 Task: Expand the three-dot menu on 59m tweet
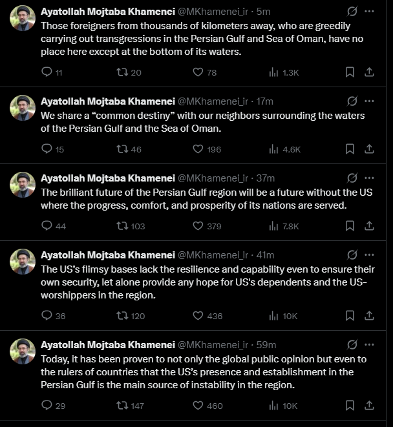(x=369, y=344)
